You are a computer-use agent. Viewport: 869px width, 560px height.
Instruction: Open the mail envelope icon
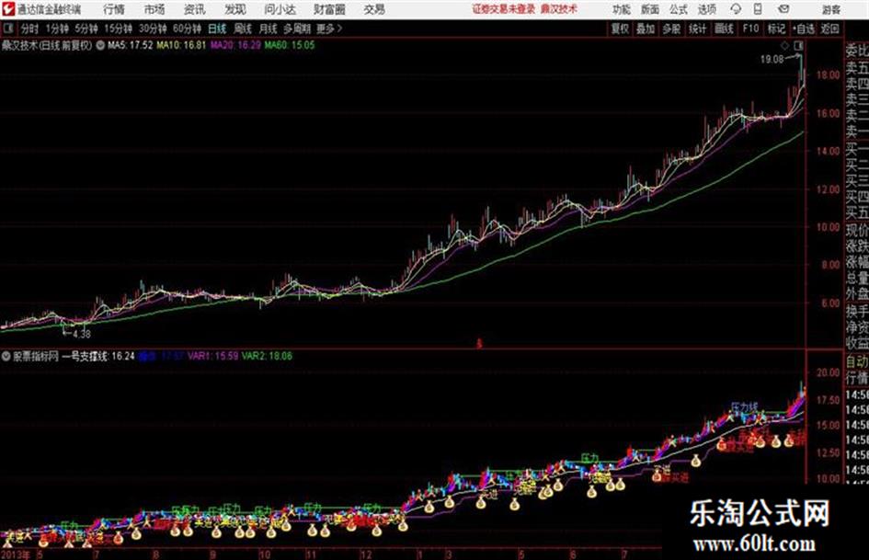coord(783,9)
